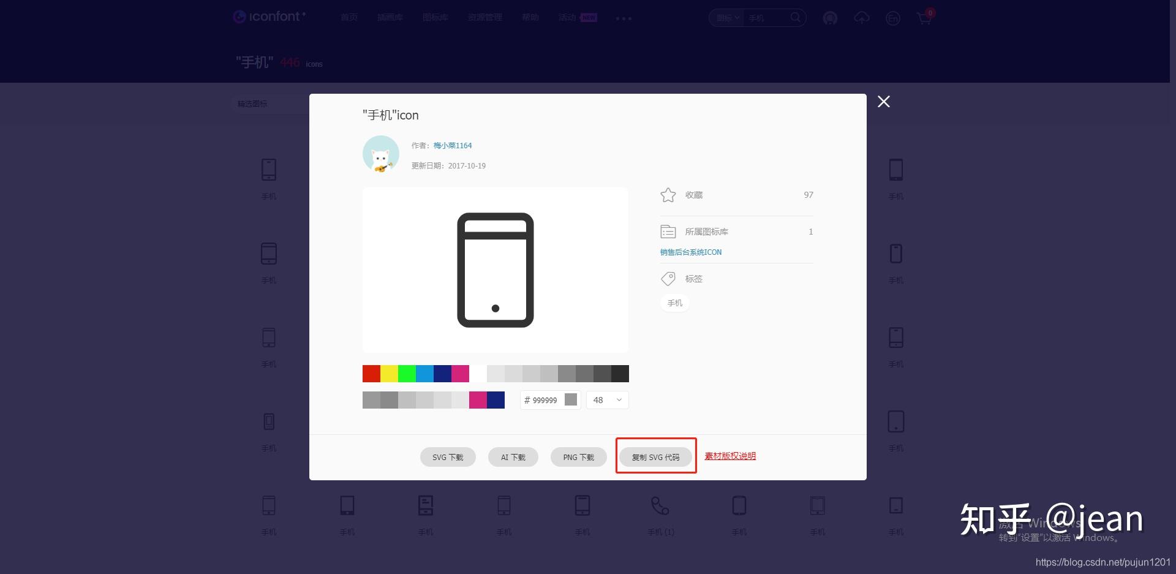
Task: Pick the navy swatch in the lower palette row
Action: [496, 400]
